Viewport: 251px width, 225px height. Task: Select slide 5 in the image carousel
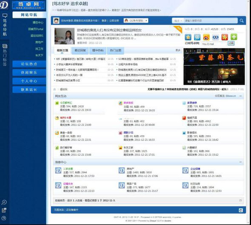pyautogui.click(x=203, y=51)
